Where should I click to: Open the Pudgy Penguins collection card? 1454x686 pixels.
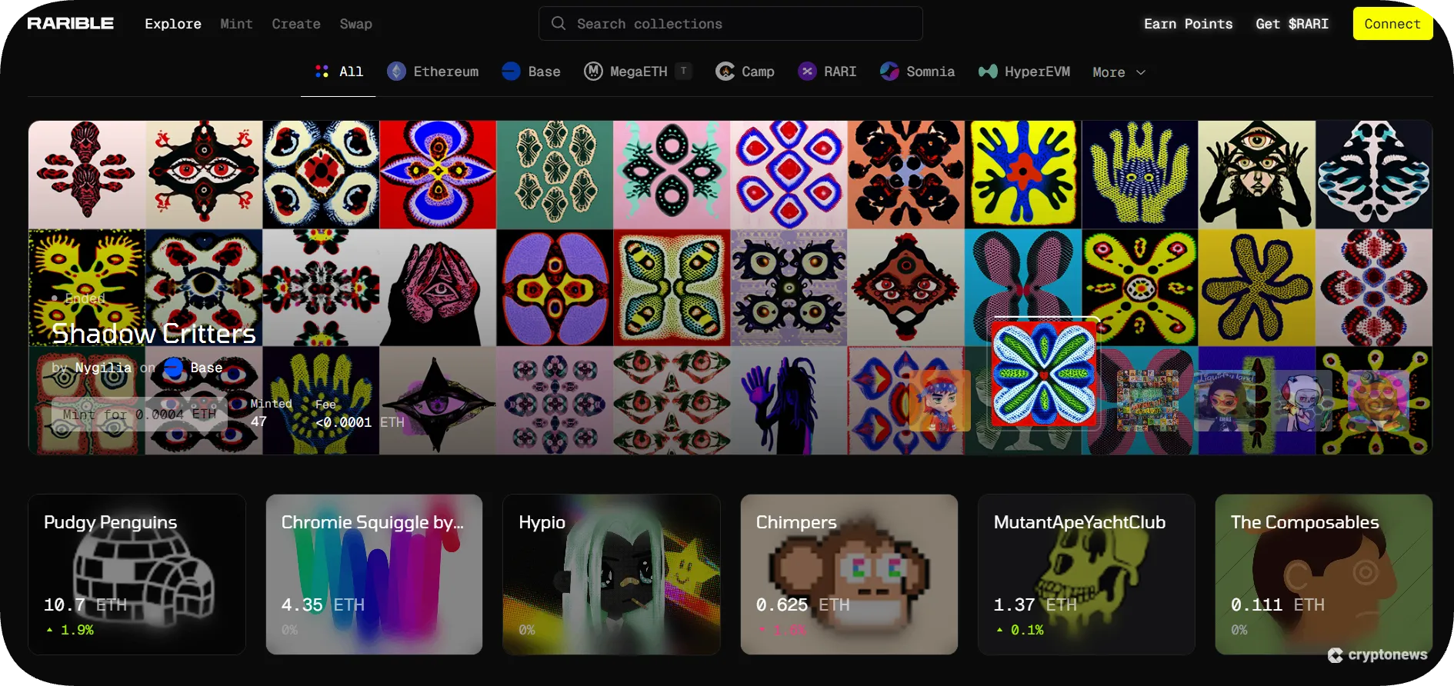pyautogui.click(x=137, y=574)
